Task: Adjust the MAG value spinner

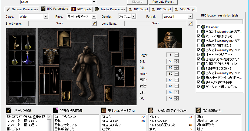Action: [177, 74]
